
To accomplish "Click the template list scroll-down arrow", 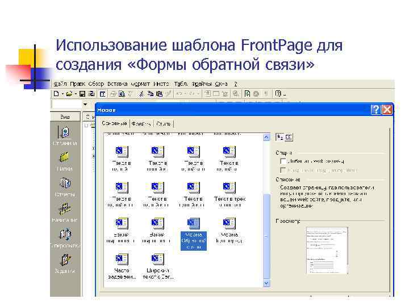I will [266, 283].
